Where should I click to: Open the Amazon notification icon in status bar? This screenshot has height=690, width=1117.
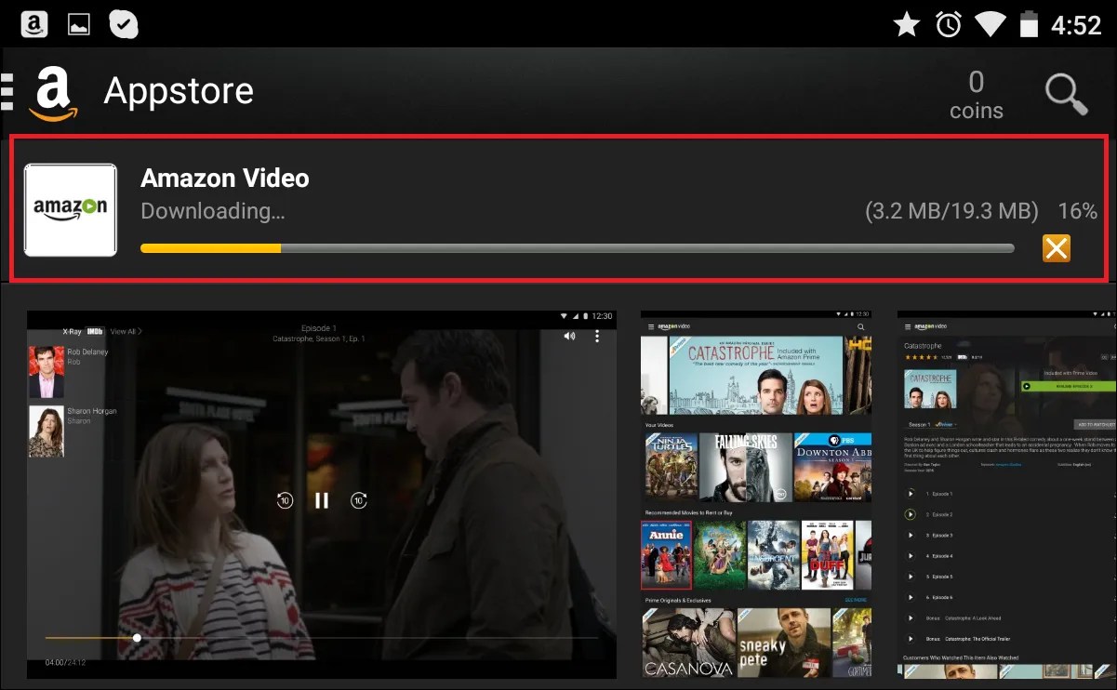click(x=33, y=23)
